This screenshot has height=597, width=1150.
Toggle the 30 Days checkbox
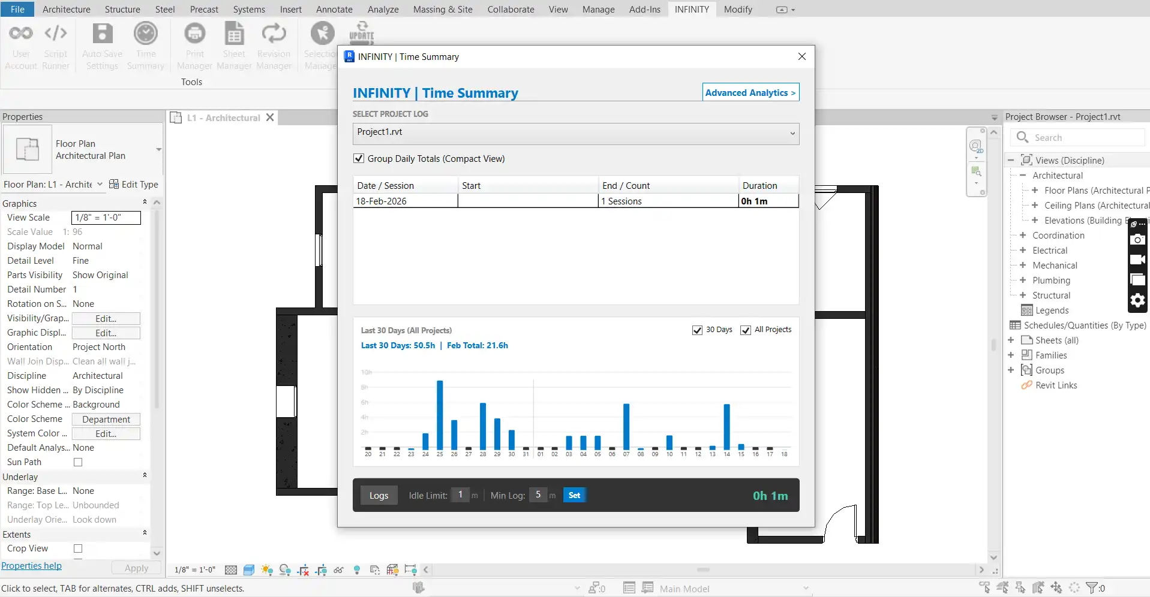697,330
